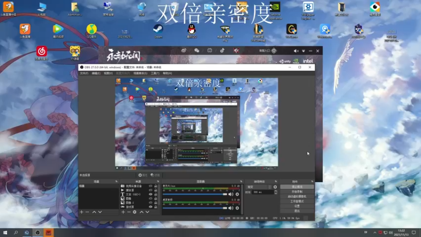
Task: Add a new scene with plus icon
Action: point(82,212)
